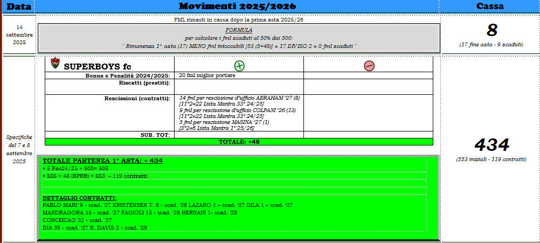The width and height of the screenshot is (540, 243).
Task: Click the green plus circle icon
Action: click(x=239, y=66)
